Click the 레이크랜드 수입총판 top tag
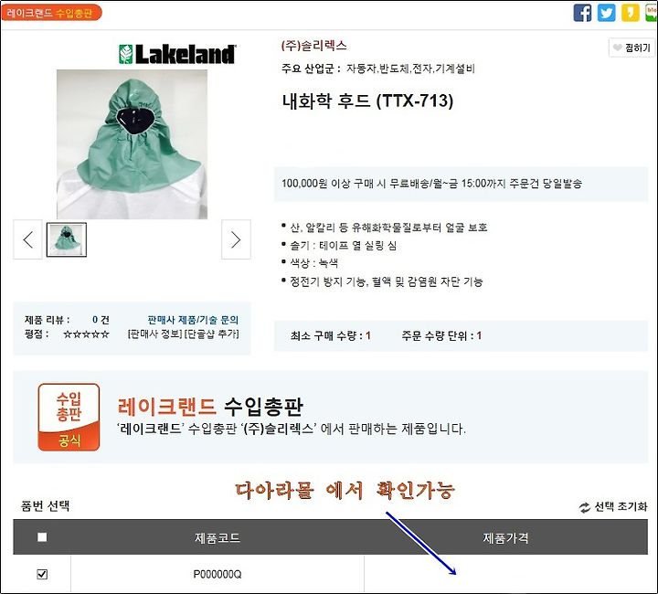This screenshot has width=658, height=594. (x=51, y=13)
